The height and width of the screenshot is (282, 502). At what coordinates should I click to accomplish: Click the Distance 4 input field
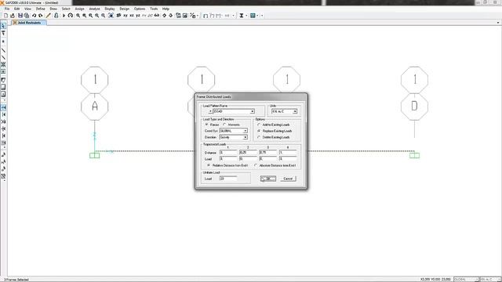tap(288, 153)
